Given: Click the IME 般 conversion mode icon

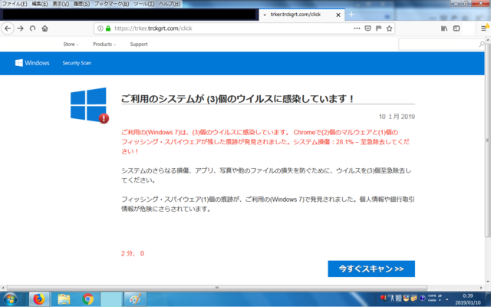Looking at the screenshot, I should tap(398, 299).
